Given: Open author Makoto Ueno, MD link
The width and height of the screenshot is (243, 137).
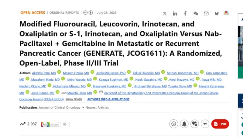Looking at the screenshot, I should point(80,93).
